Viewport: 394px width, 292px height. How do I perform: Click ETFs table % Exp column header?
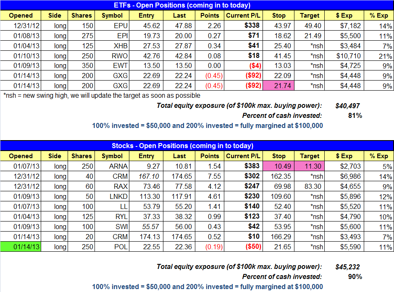pos(379,16)
